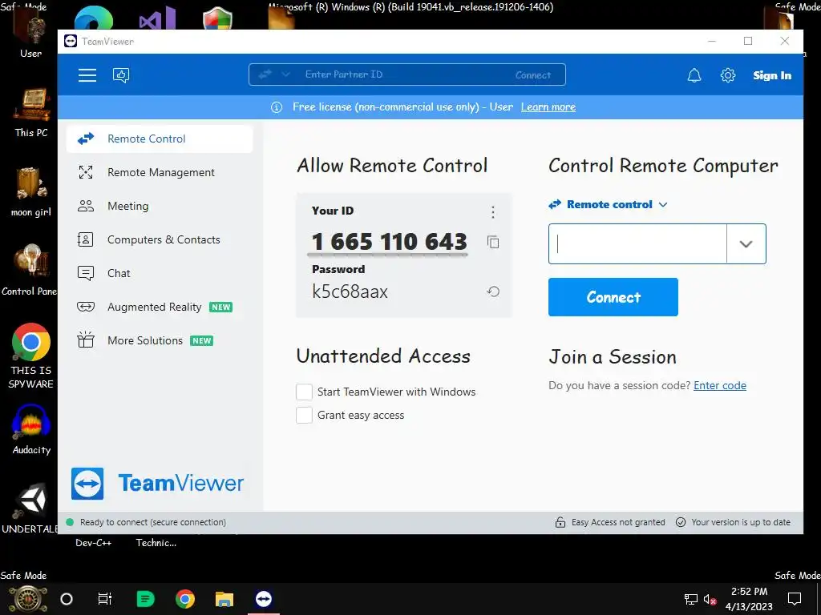Open the Chat section

[x=160, y=273]
